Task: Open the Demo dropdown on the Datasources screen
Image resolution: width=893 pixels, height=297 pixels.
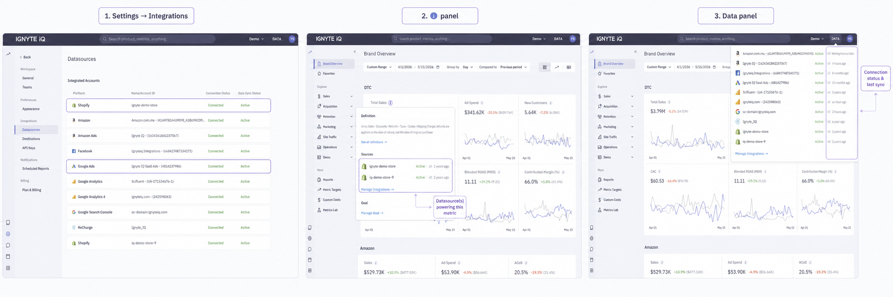Action: click(x=256, y=39)
